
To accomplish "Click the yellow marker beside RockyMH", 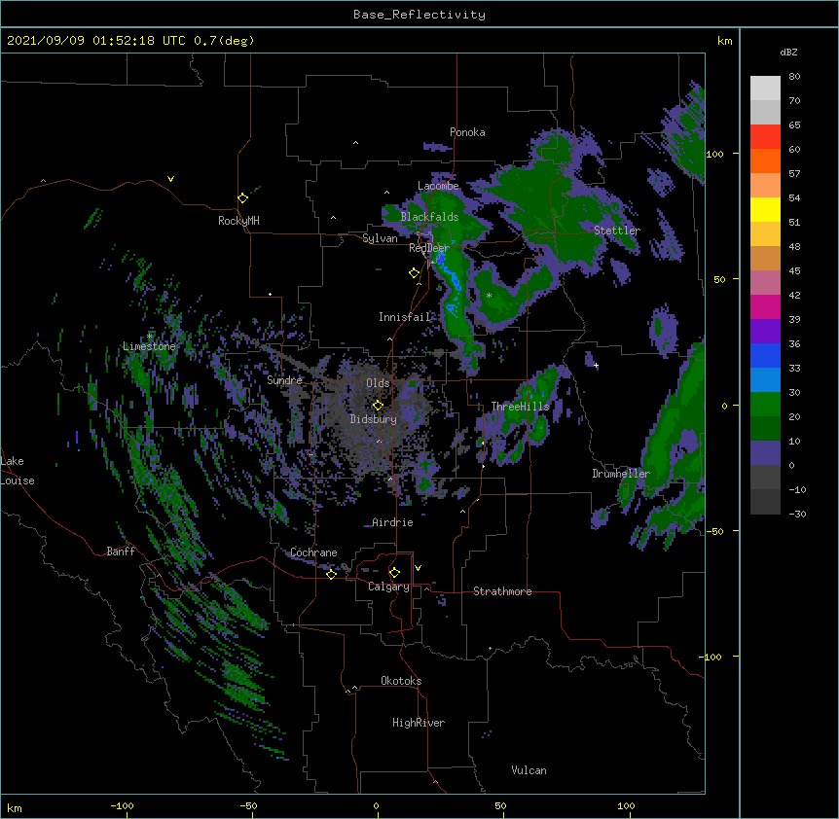I will [x=243, y=198].
